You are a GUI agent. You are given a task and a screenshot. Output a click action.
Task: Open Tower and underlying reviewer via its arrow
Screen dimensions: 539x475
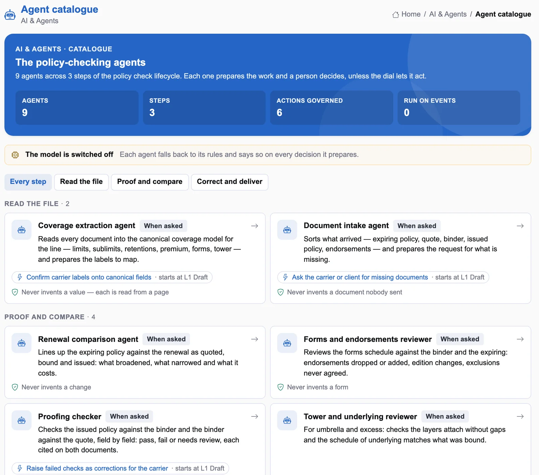(520, 417)
